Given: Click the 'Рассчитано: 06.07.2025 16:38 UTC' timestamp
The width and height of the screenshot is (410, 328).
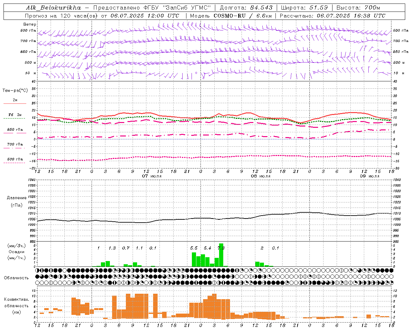Looking at the screenshot, I should [x=332, y=16].
